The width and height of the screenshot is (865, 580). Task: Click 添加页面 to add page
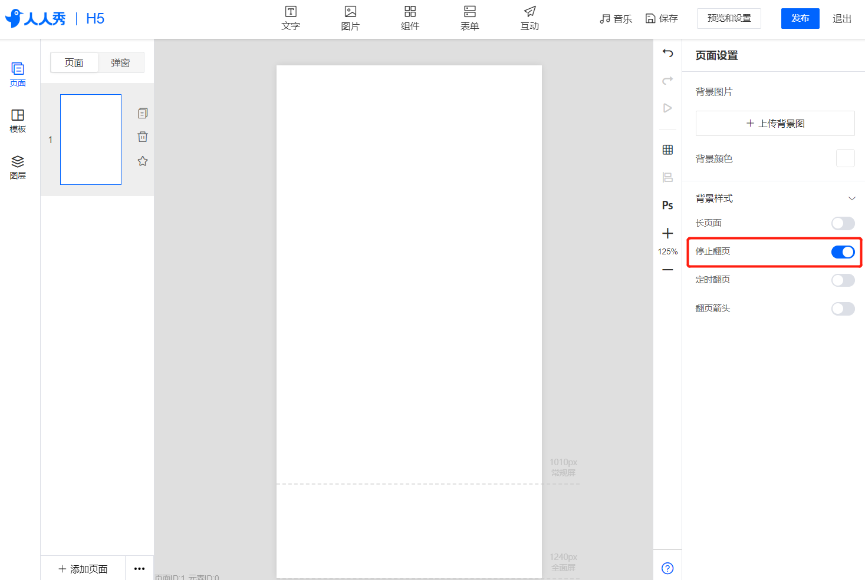(x=83, y=569)
